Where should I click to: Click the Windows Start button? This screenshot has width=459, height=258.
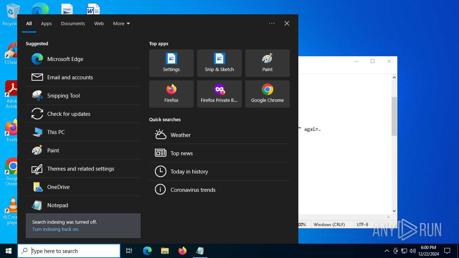(9, 251)
